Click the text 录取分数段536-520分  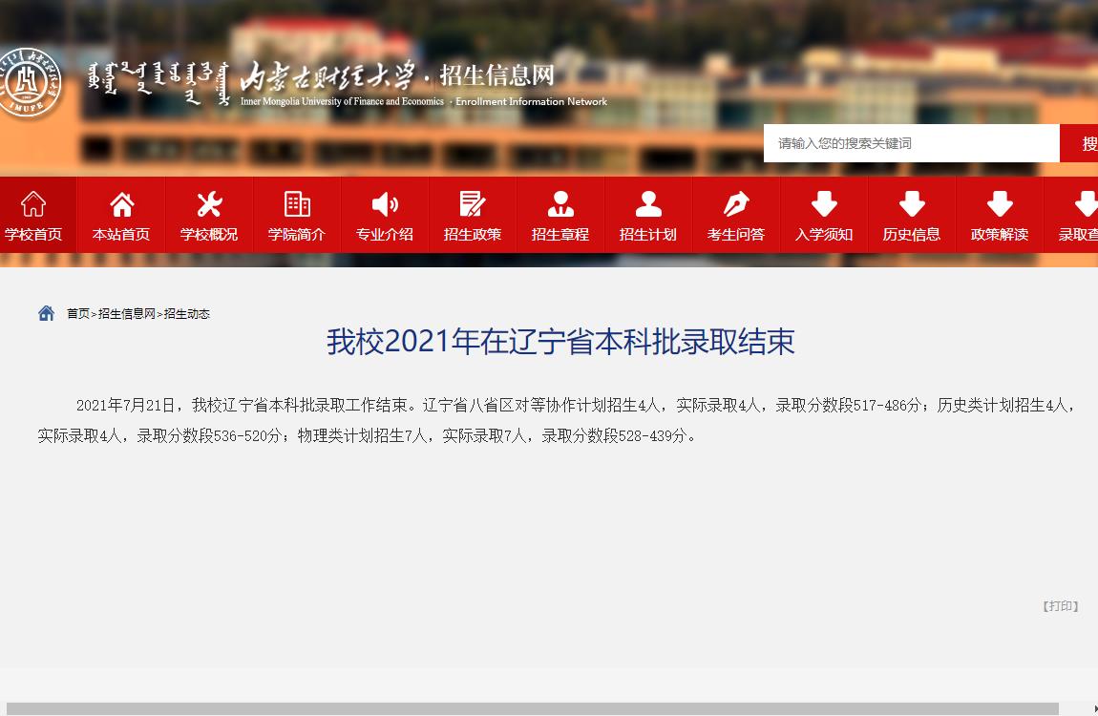tap(209, 436)
